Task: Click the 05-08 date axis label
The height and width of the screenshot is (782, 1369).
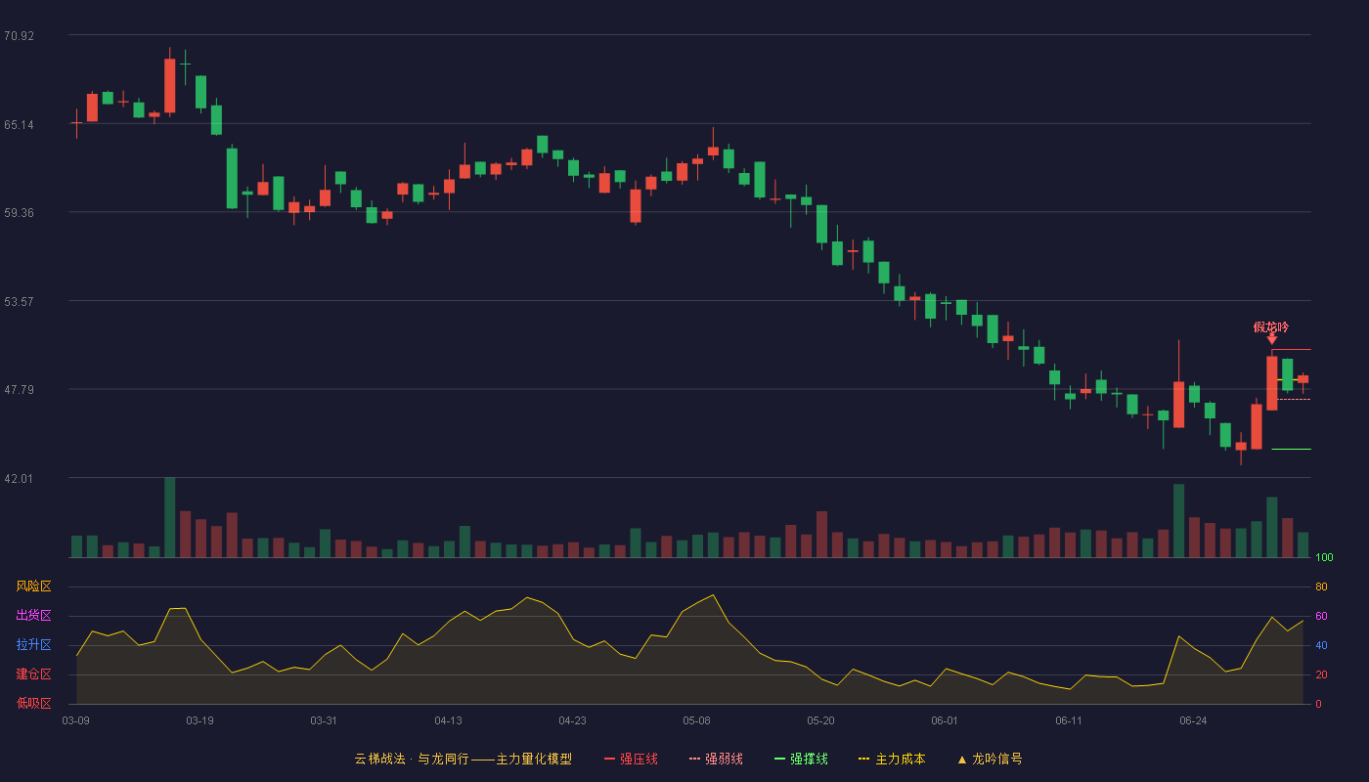Action: coord(696,720)
